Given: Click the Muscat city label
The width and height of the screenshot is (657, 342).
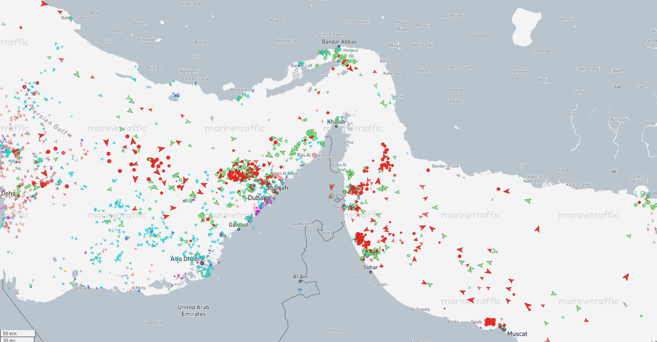Looking at the screenshot, I should (517, 334).
